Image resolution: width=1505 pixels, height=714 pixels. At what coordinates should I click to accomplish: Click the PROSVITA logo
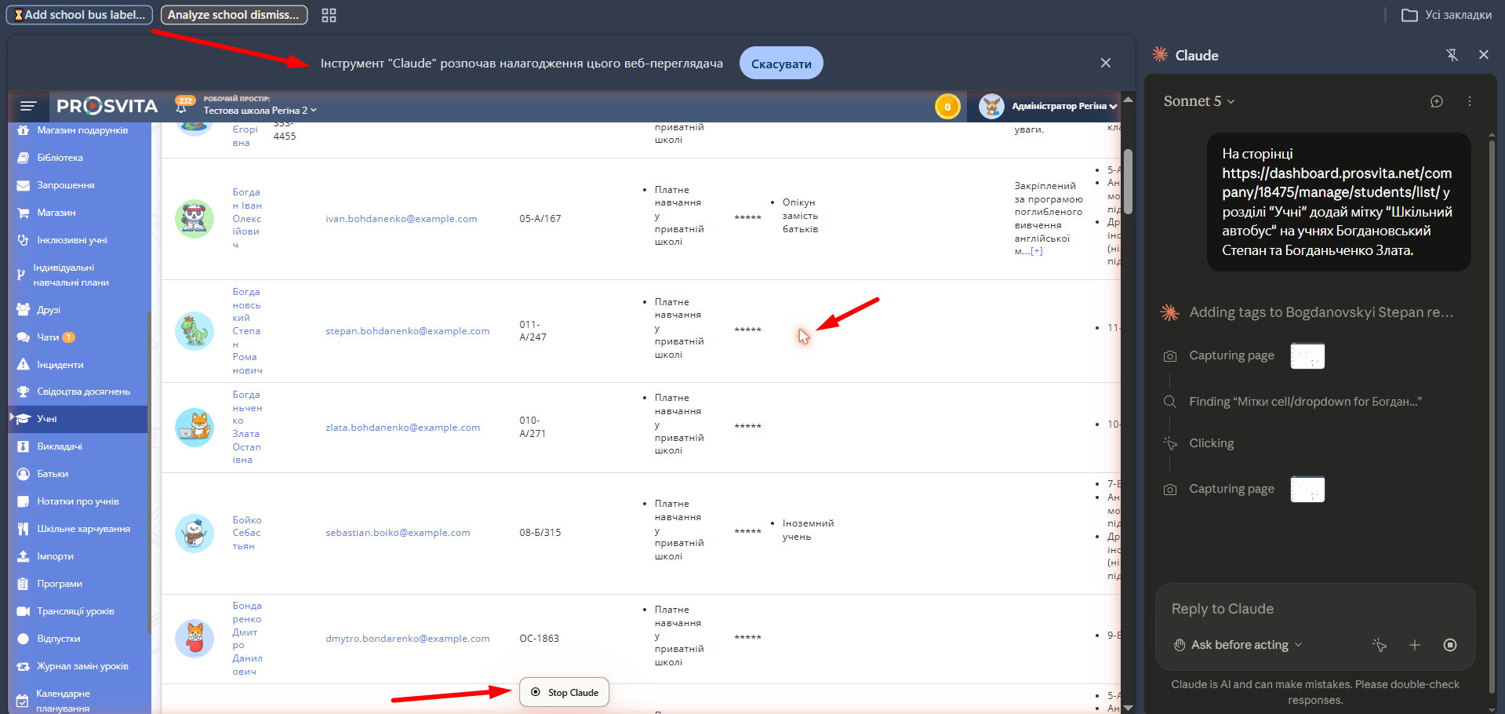(107, 106)
